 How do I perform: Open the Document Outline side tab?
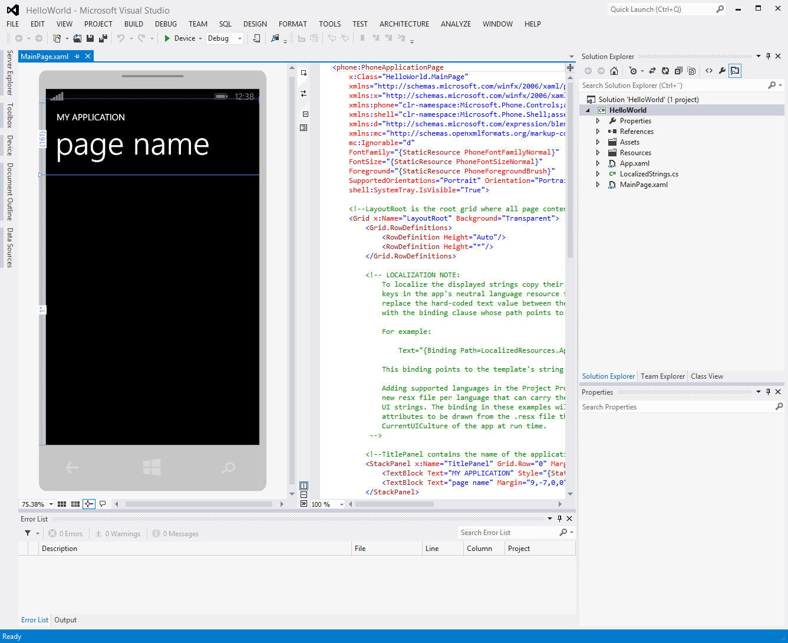[x=9, y=191]
